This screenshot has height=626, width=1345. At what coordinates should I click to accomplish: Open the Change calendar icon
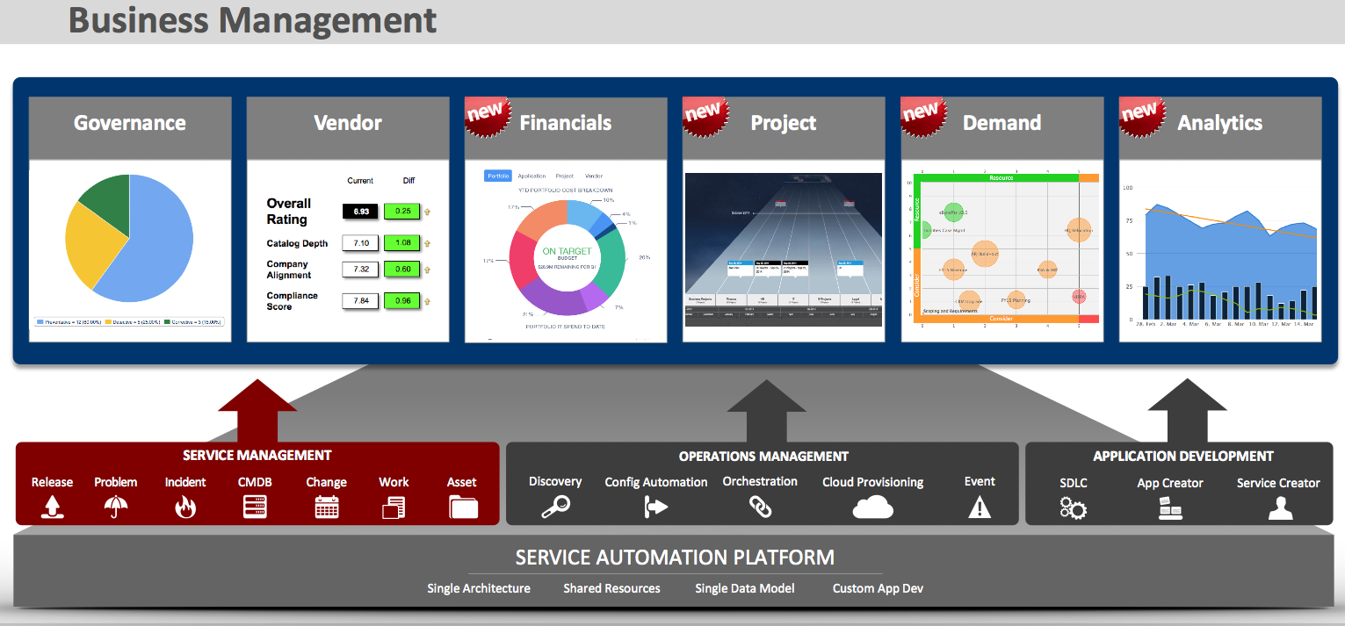[326, 507]
